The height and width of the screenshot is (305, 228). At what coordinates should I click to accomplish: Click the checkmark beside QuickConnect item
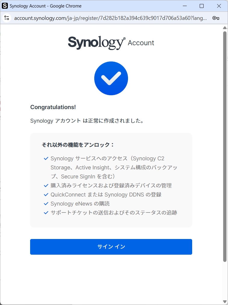[x=46, y=195]
